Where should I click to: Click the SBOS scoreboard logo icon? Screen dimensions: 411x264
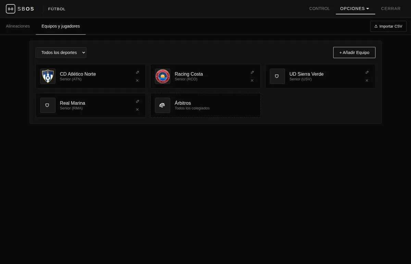(11, 9)
